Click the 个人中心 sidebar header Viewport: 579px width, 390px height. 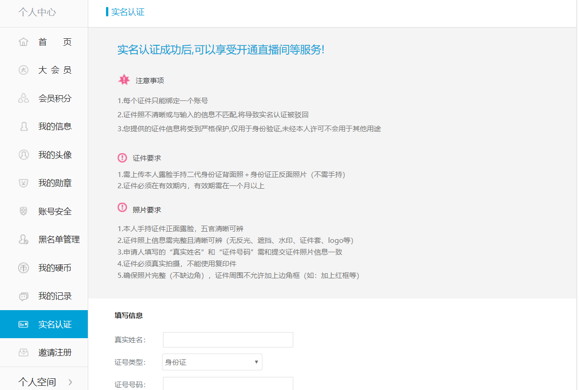(x=37, y=12)
